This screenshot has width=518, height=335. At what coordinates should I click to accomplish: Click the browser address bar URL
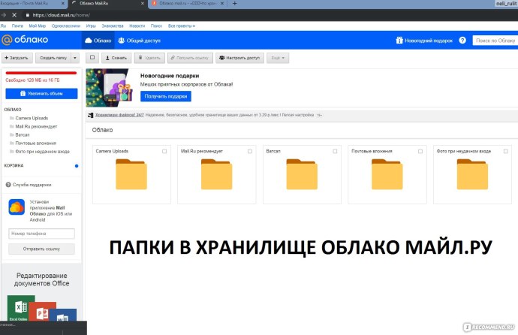pyautogui.click(x=61, y=15)
